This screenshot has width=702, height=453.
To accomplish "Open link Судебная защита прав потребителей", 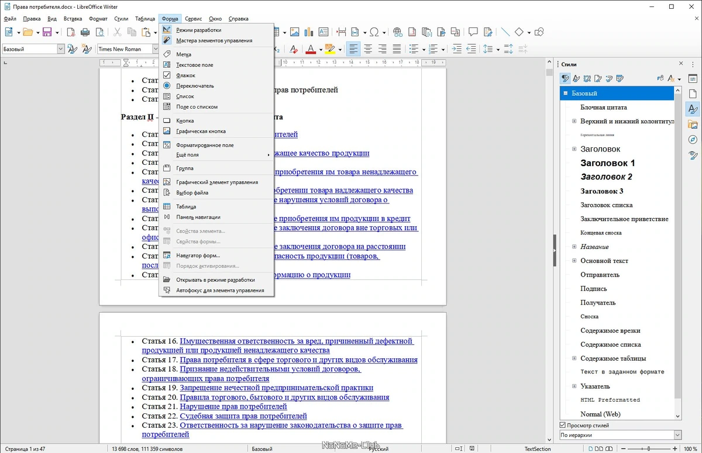I will click(x=243, y=416).
